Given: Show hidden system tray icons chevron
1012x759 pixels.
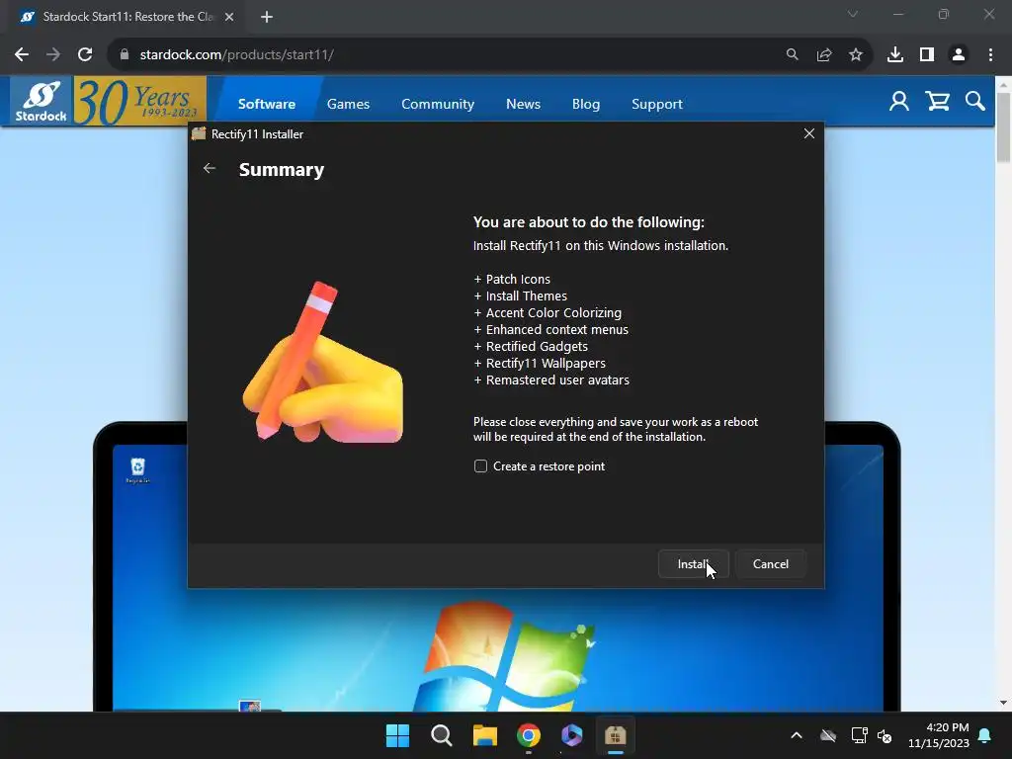Looking at the screenshot, I should pyautogui.click(x=797, y=735).
